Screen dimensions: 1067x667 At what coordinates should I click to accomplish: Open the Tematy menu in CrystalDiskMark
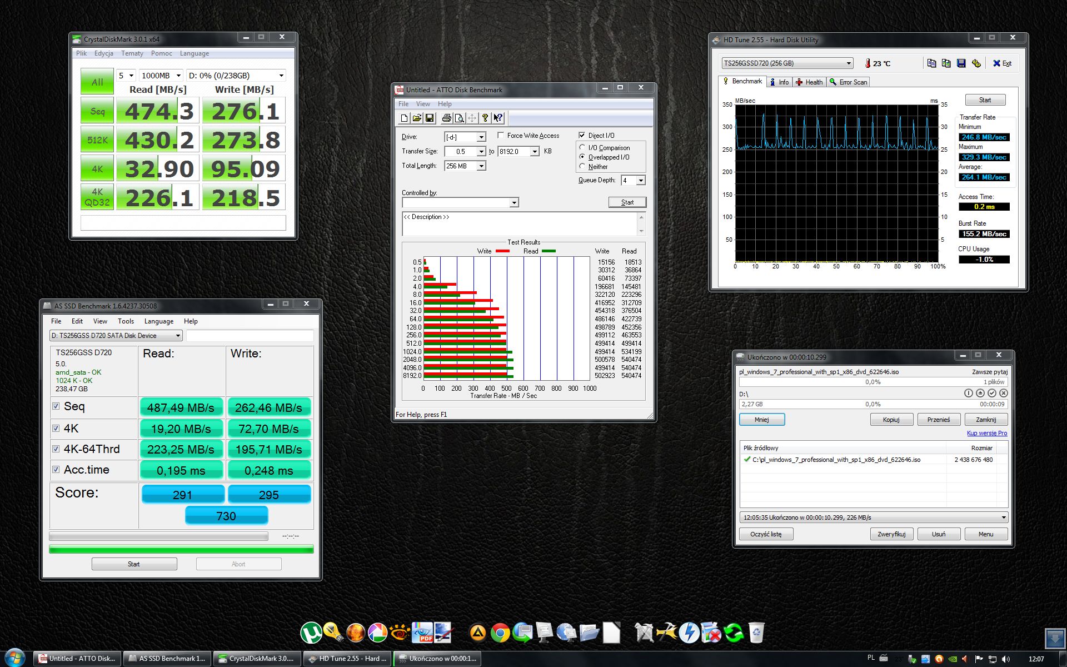tap(132, 53)
